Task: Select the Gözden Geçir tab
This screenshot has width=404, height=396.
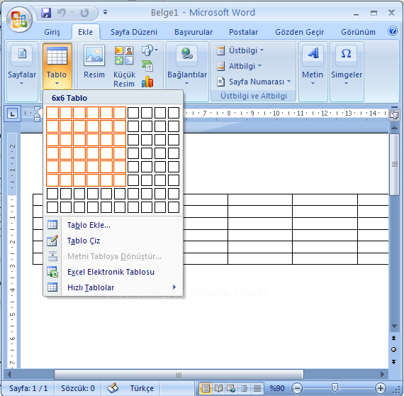Action: [299, 32]
